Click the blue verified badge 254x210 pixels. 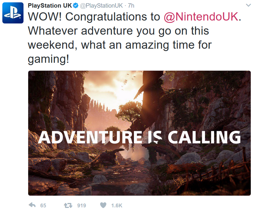click(x=75, y=6)
